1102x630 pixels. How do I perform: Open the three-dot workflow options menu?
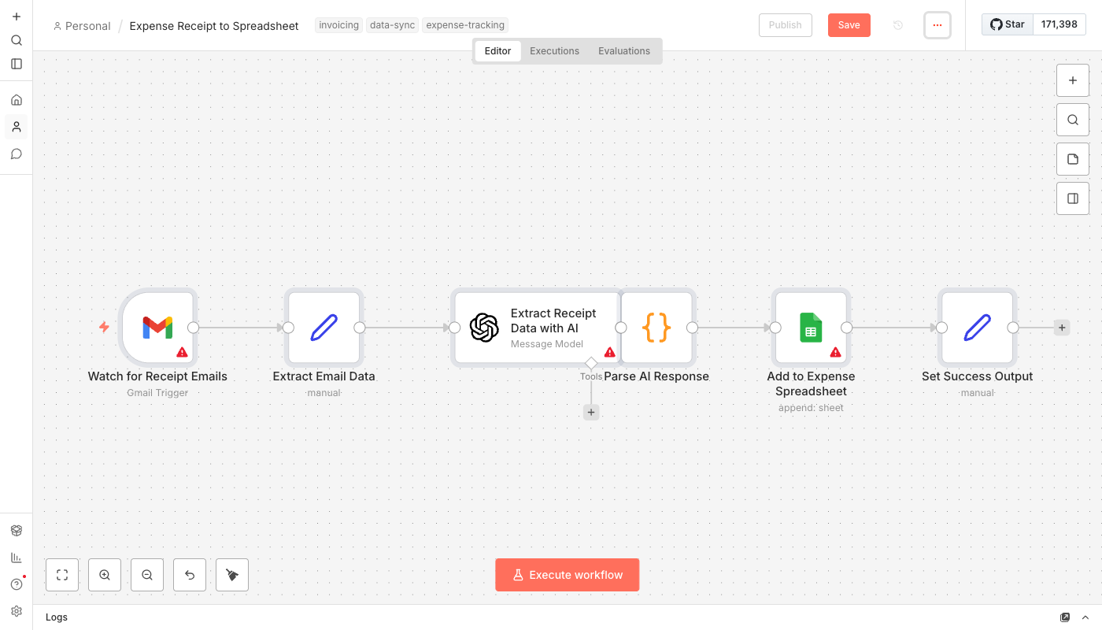click(937, 25)
